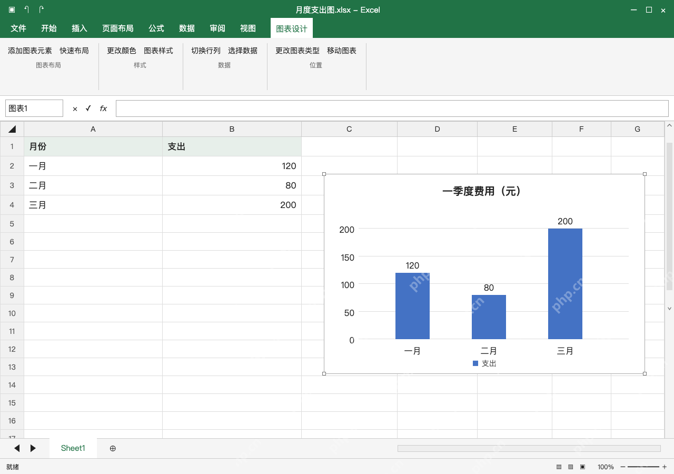Click the 100% zoom level text
674x474 pixels.
(606, 467)
